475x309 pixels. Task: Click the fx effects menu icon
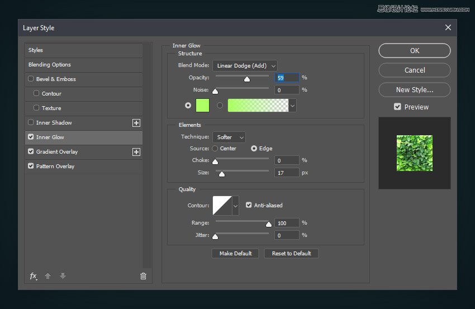[x=33, y=276]
